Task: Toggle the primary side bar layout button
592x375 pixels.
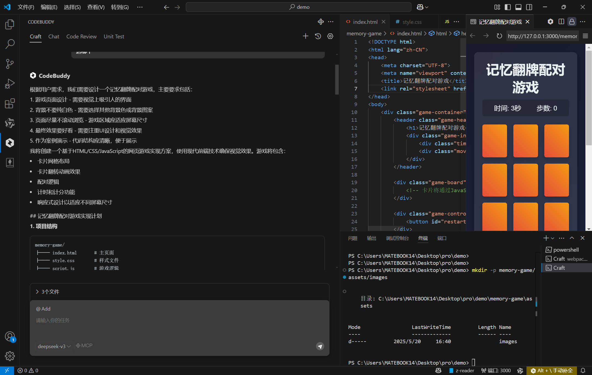Action: (508, 7)
